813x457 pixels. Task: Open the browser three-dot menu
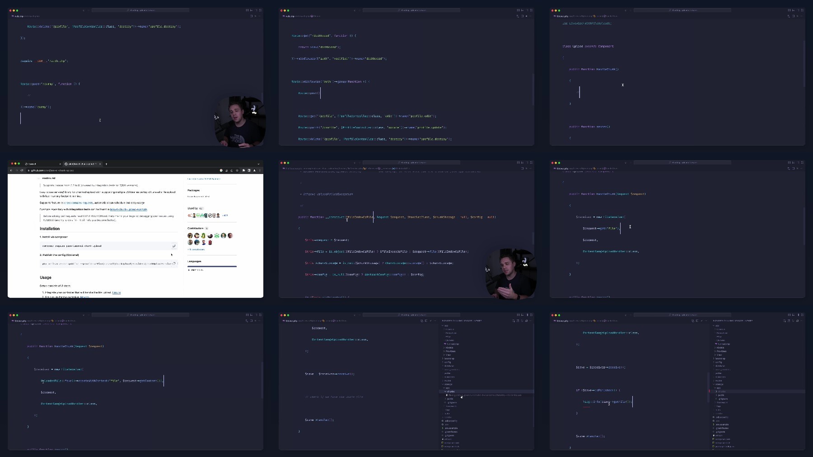point(260,170)
